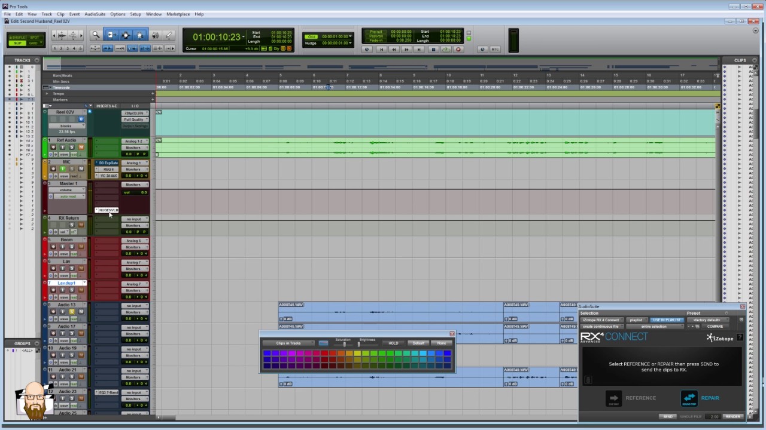Image resolution: width=766 pixels, height=430 pixels.
Task: Adjust the Saturation slider
Action: [344, 343]
